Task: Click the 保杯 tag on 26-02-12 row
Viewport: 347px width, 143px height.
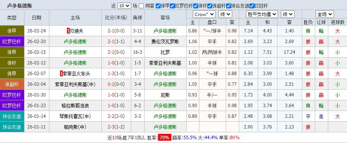Action: [12, 63]
